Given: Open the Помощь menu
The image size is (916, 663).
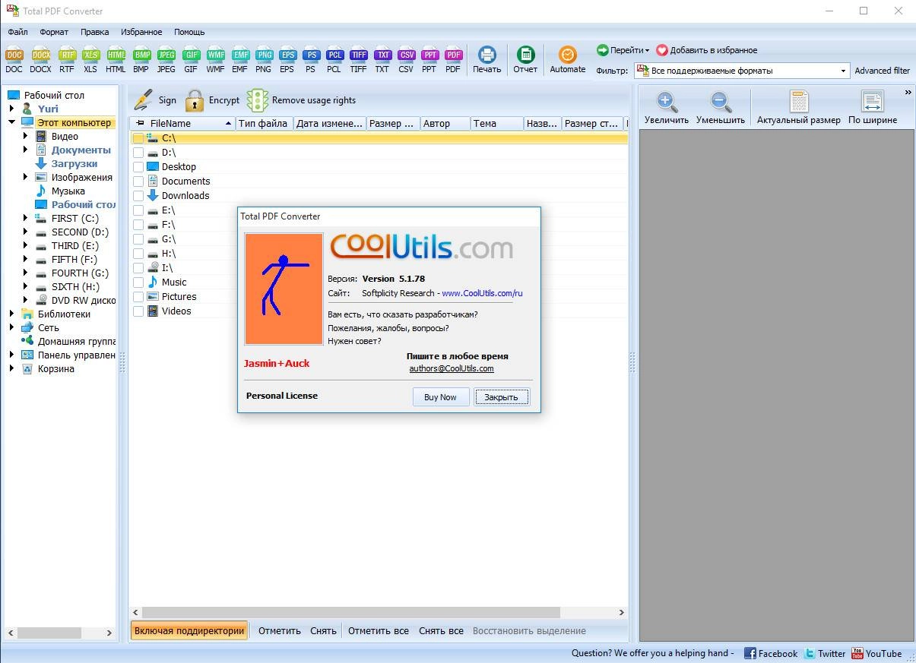Looking at the screenshot, I should (x=189, y=32).
